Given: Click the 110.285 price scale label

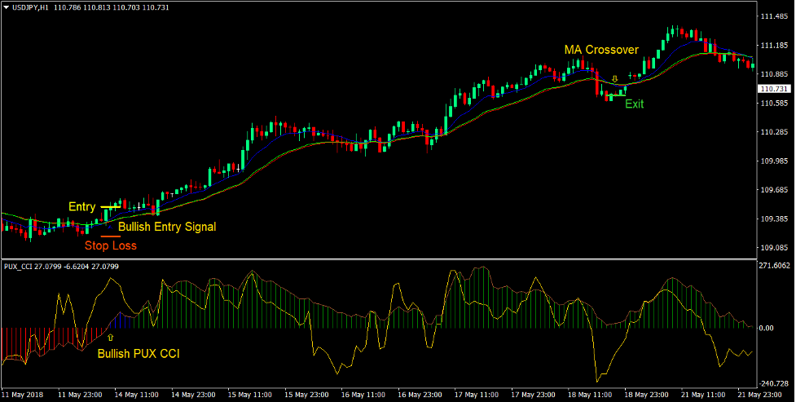Looking at the screenshot, I should point(774,132).
